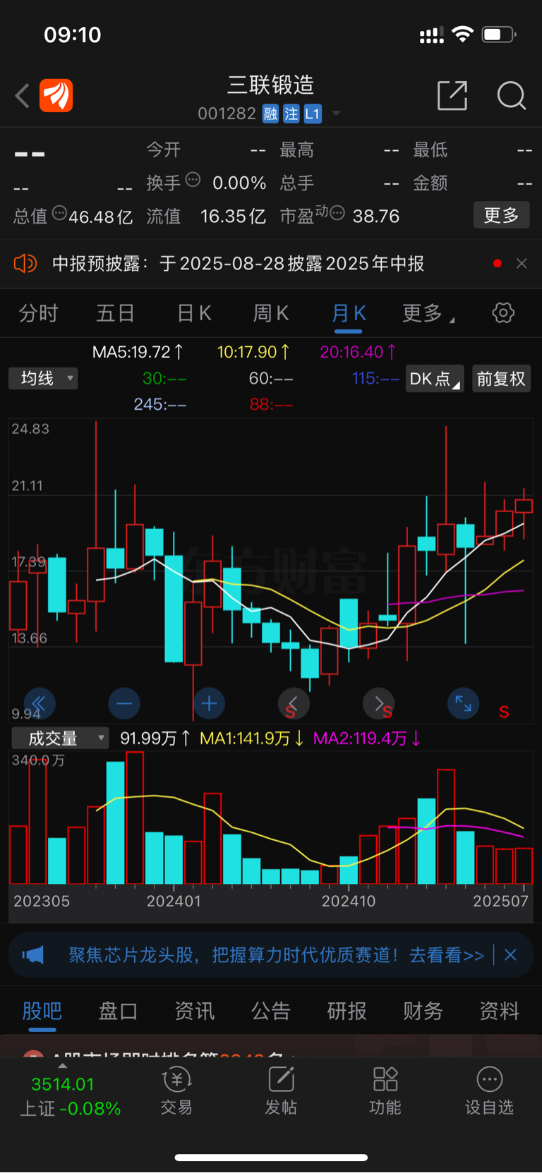Tap the 融 margin badge
This screenshot has height=1173, width=542.
(x=270, y=114)
